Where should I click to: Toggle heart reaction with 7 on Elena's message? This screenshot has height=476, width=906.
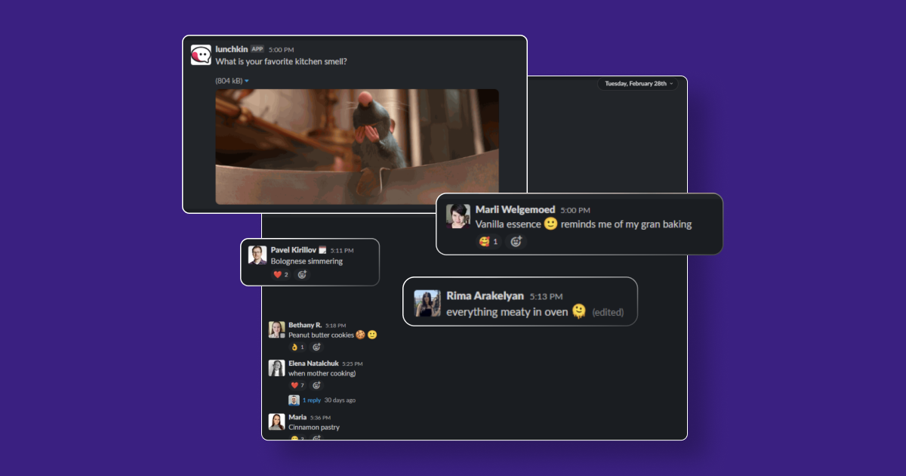click(297, 385)
